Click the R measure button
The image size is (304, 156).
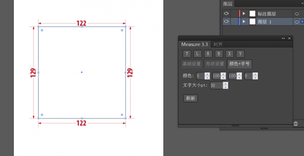[x=208, y=54]
